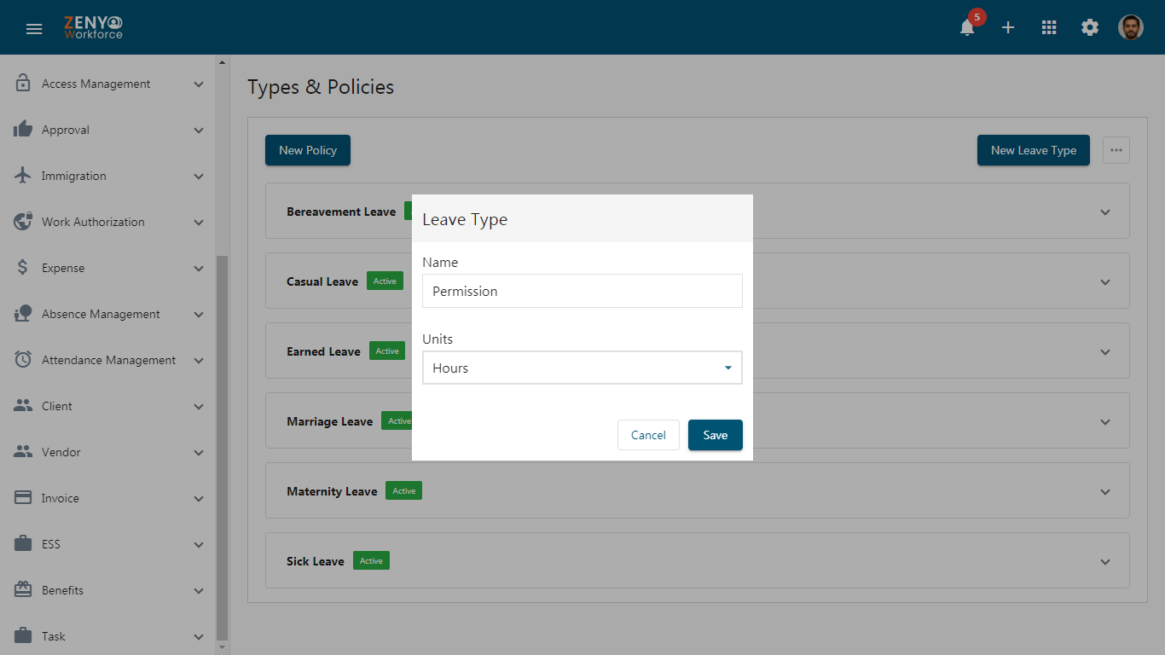Expand the Absence Management sidebar menu
This screenshot has height=655, width=1165.
click(108, 314)
